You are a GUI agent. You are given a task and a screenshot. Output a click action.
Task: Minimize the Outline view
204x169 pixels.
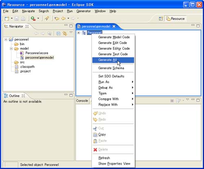tap(66, 94)
